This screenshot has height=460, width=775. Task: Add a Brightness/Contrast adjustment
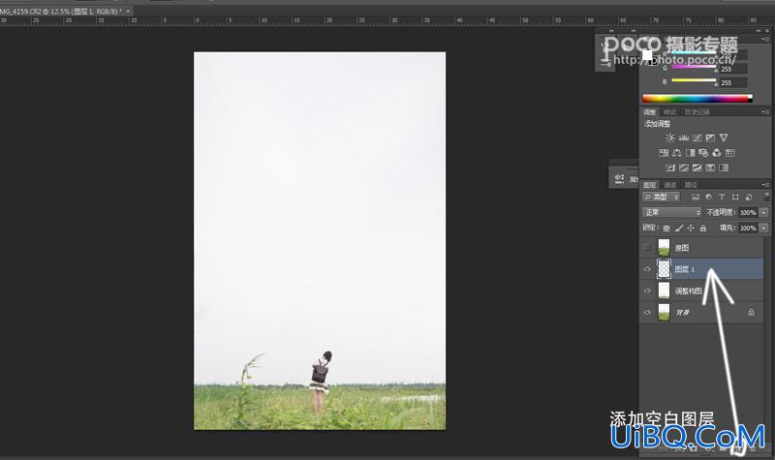(669, 138)
